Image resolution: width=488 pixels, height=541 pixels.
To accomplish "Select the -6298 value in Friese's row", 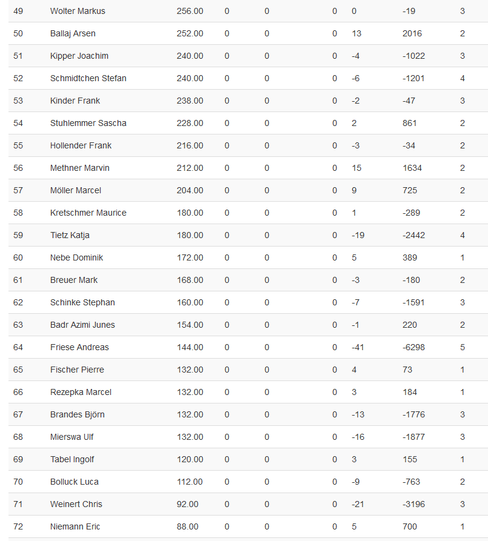I will tap(414, 347).
